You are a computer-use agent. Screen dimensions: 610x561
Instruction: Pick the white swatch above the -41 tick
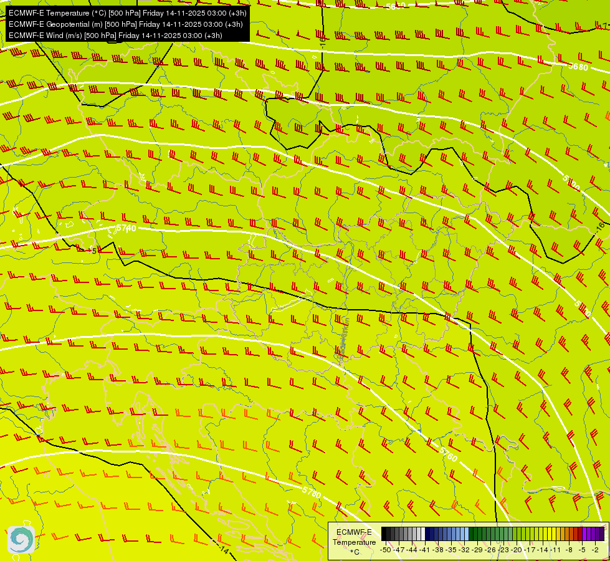[x=423, y=534]
